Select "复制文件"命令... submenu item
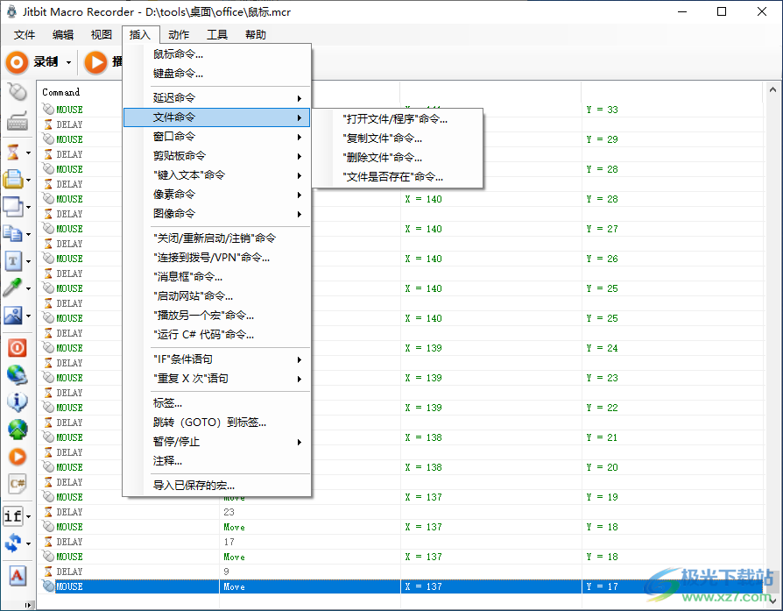Screen dimensions: 783x611 point(398,139)
